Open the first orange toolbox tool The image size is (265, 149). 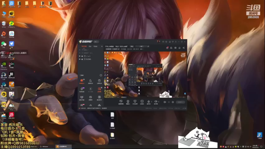click(x=82, y=81)
